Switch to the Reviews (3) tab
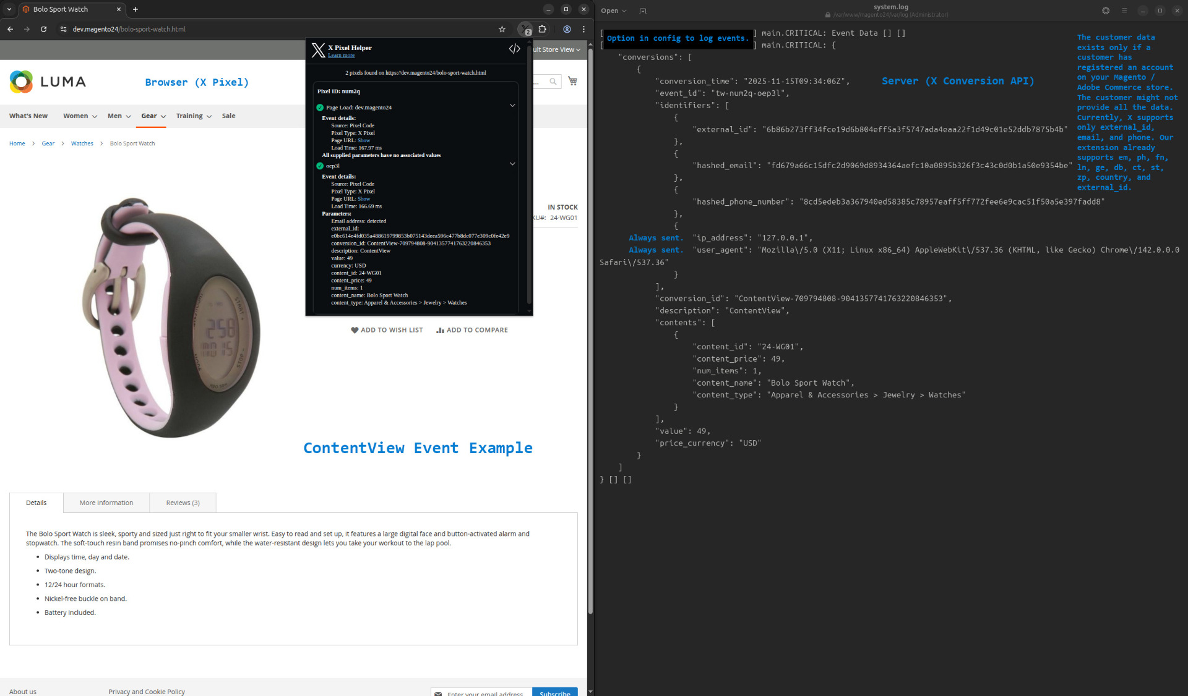Screen dimensions: 1188x696 point(183,503)
